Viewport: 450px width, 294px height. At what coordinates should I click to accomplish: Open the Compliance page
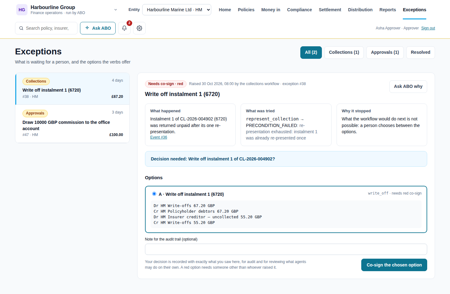click(x=299, y=10)
